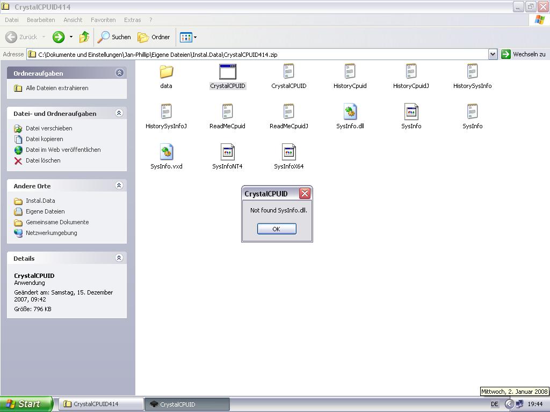Select the SysInfoX64 file icon
Viewport: 550px width, 412px height.
pyautogui.click(x=288, y=152)
